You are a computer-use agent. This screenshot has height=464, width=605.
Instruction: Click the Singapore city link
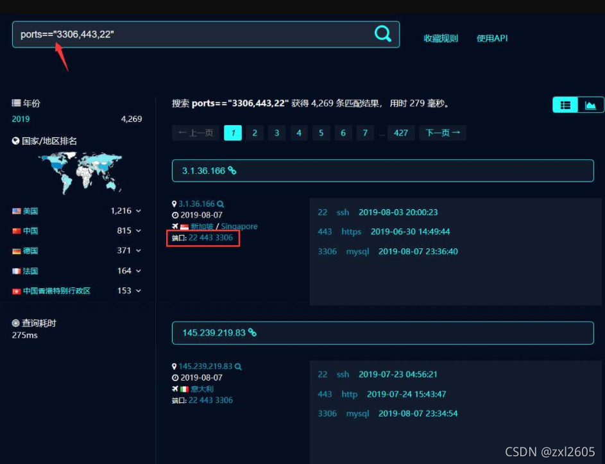pos(239,226)
